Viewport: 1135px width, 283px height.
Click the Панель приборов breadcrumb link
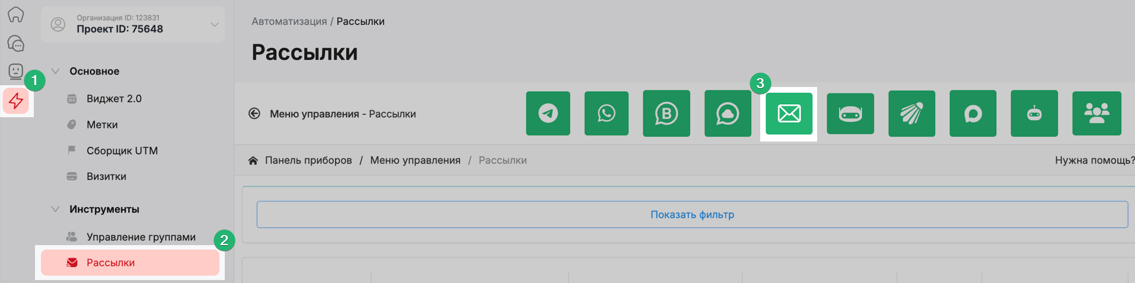coord(308,160)
